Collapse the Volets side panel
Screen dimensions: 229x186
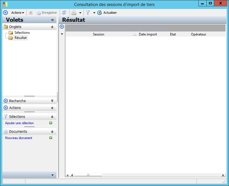pos(52,20)
